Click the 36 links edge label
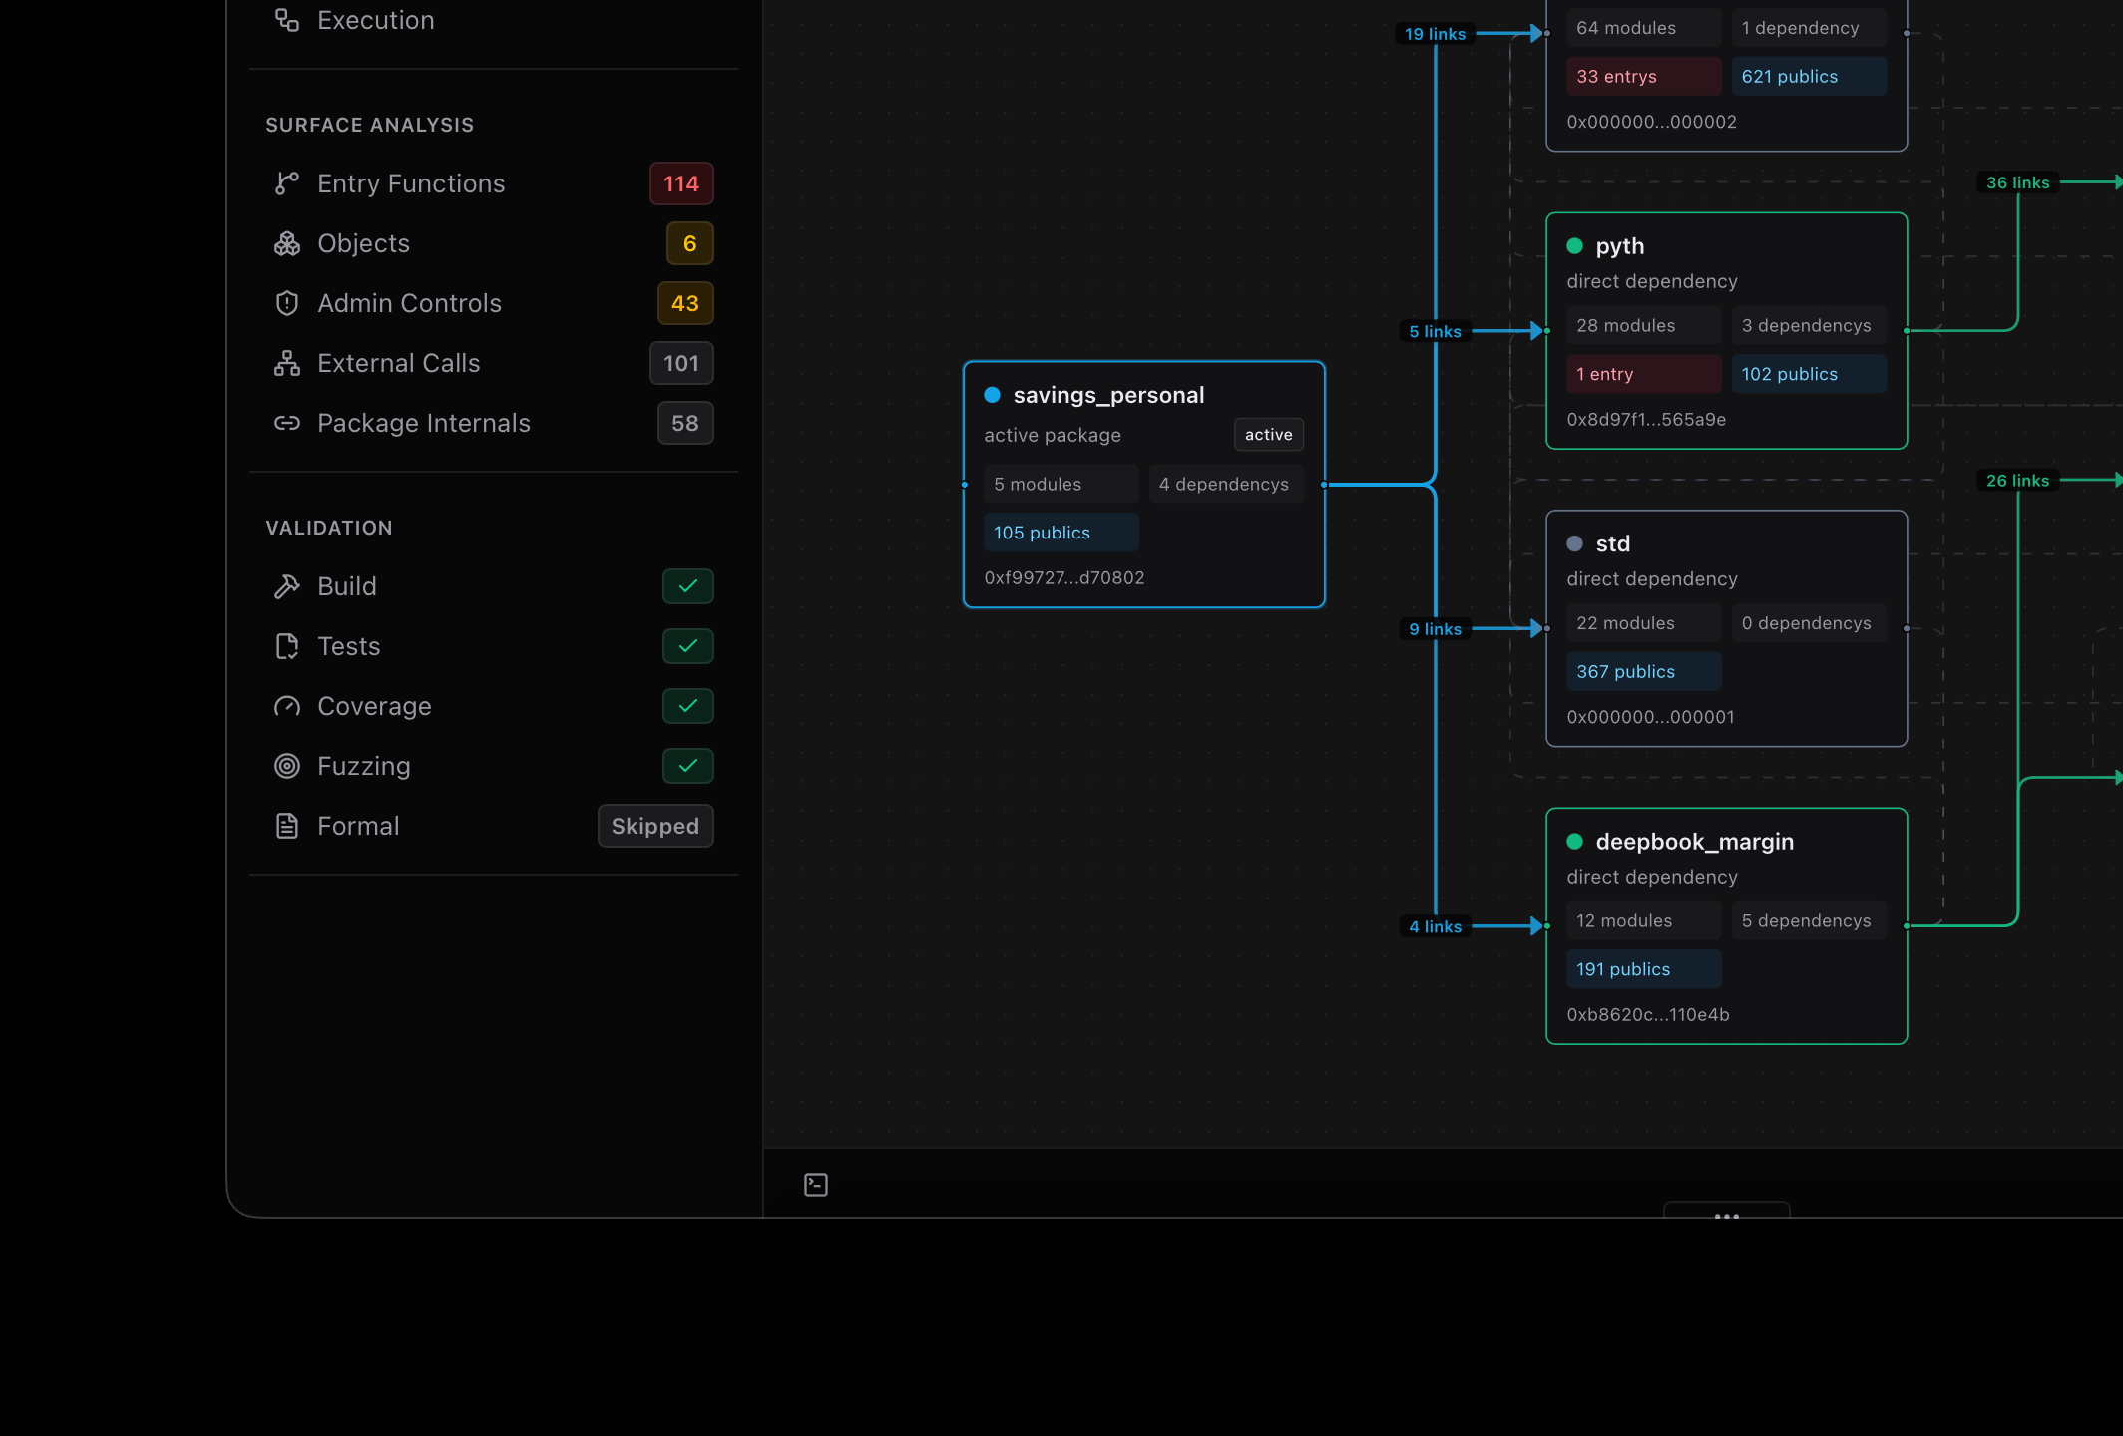 pyautogui.click(x=2017, y=182)
